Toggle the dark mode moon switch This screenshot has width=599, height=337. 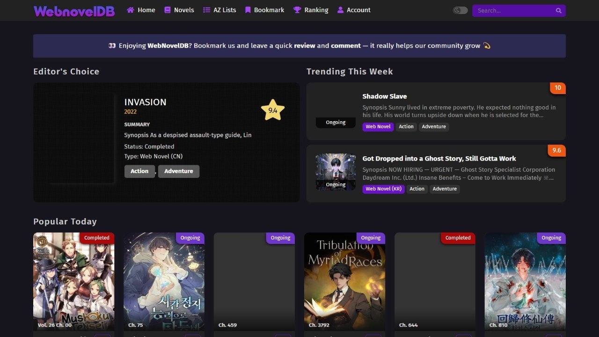point(460,10)
